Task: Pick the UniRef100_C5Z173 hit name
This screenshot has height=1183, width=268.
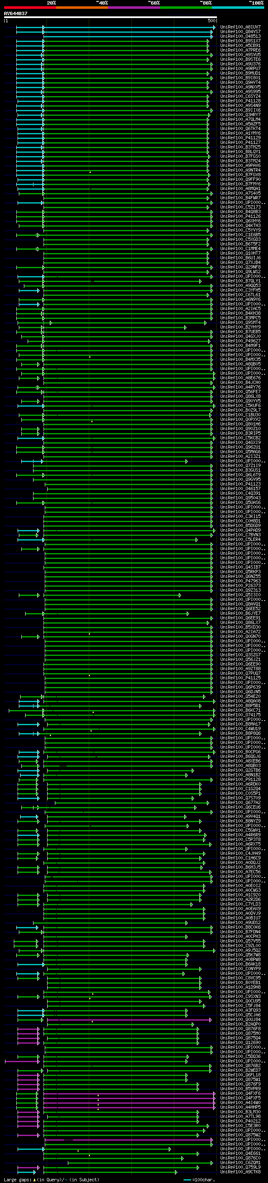Action: point(240,207)
